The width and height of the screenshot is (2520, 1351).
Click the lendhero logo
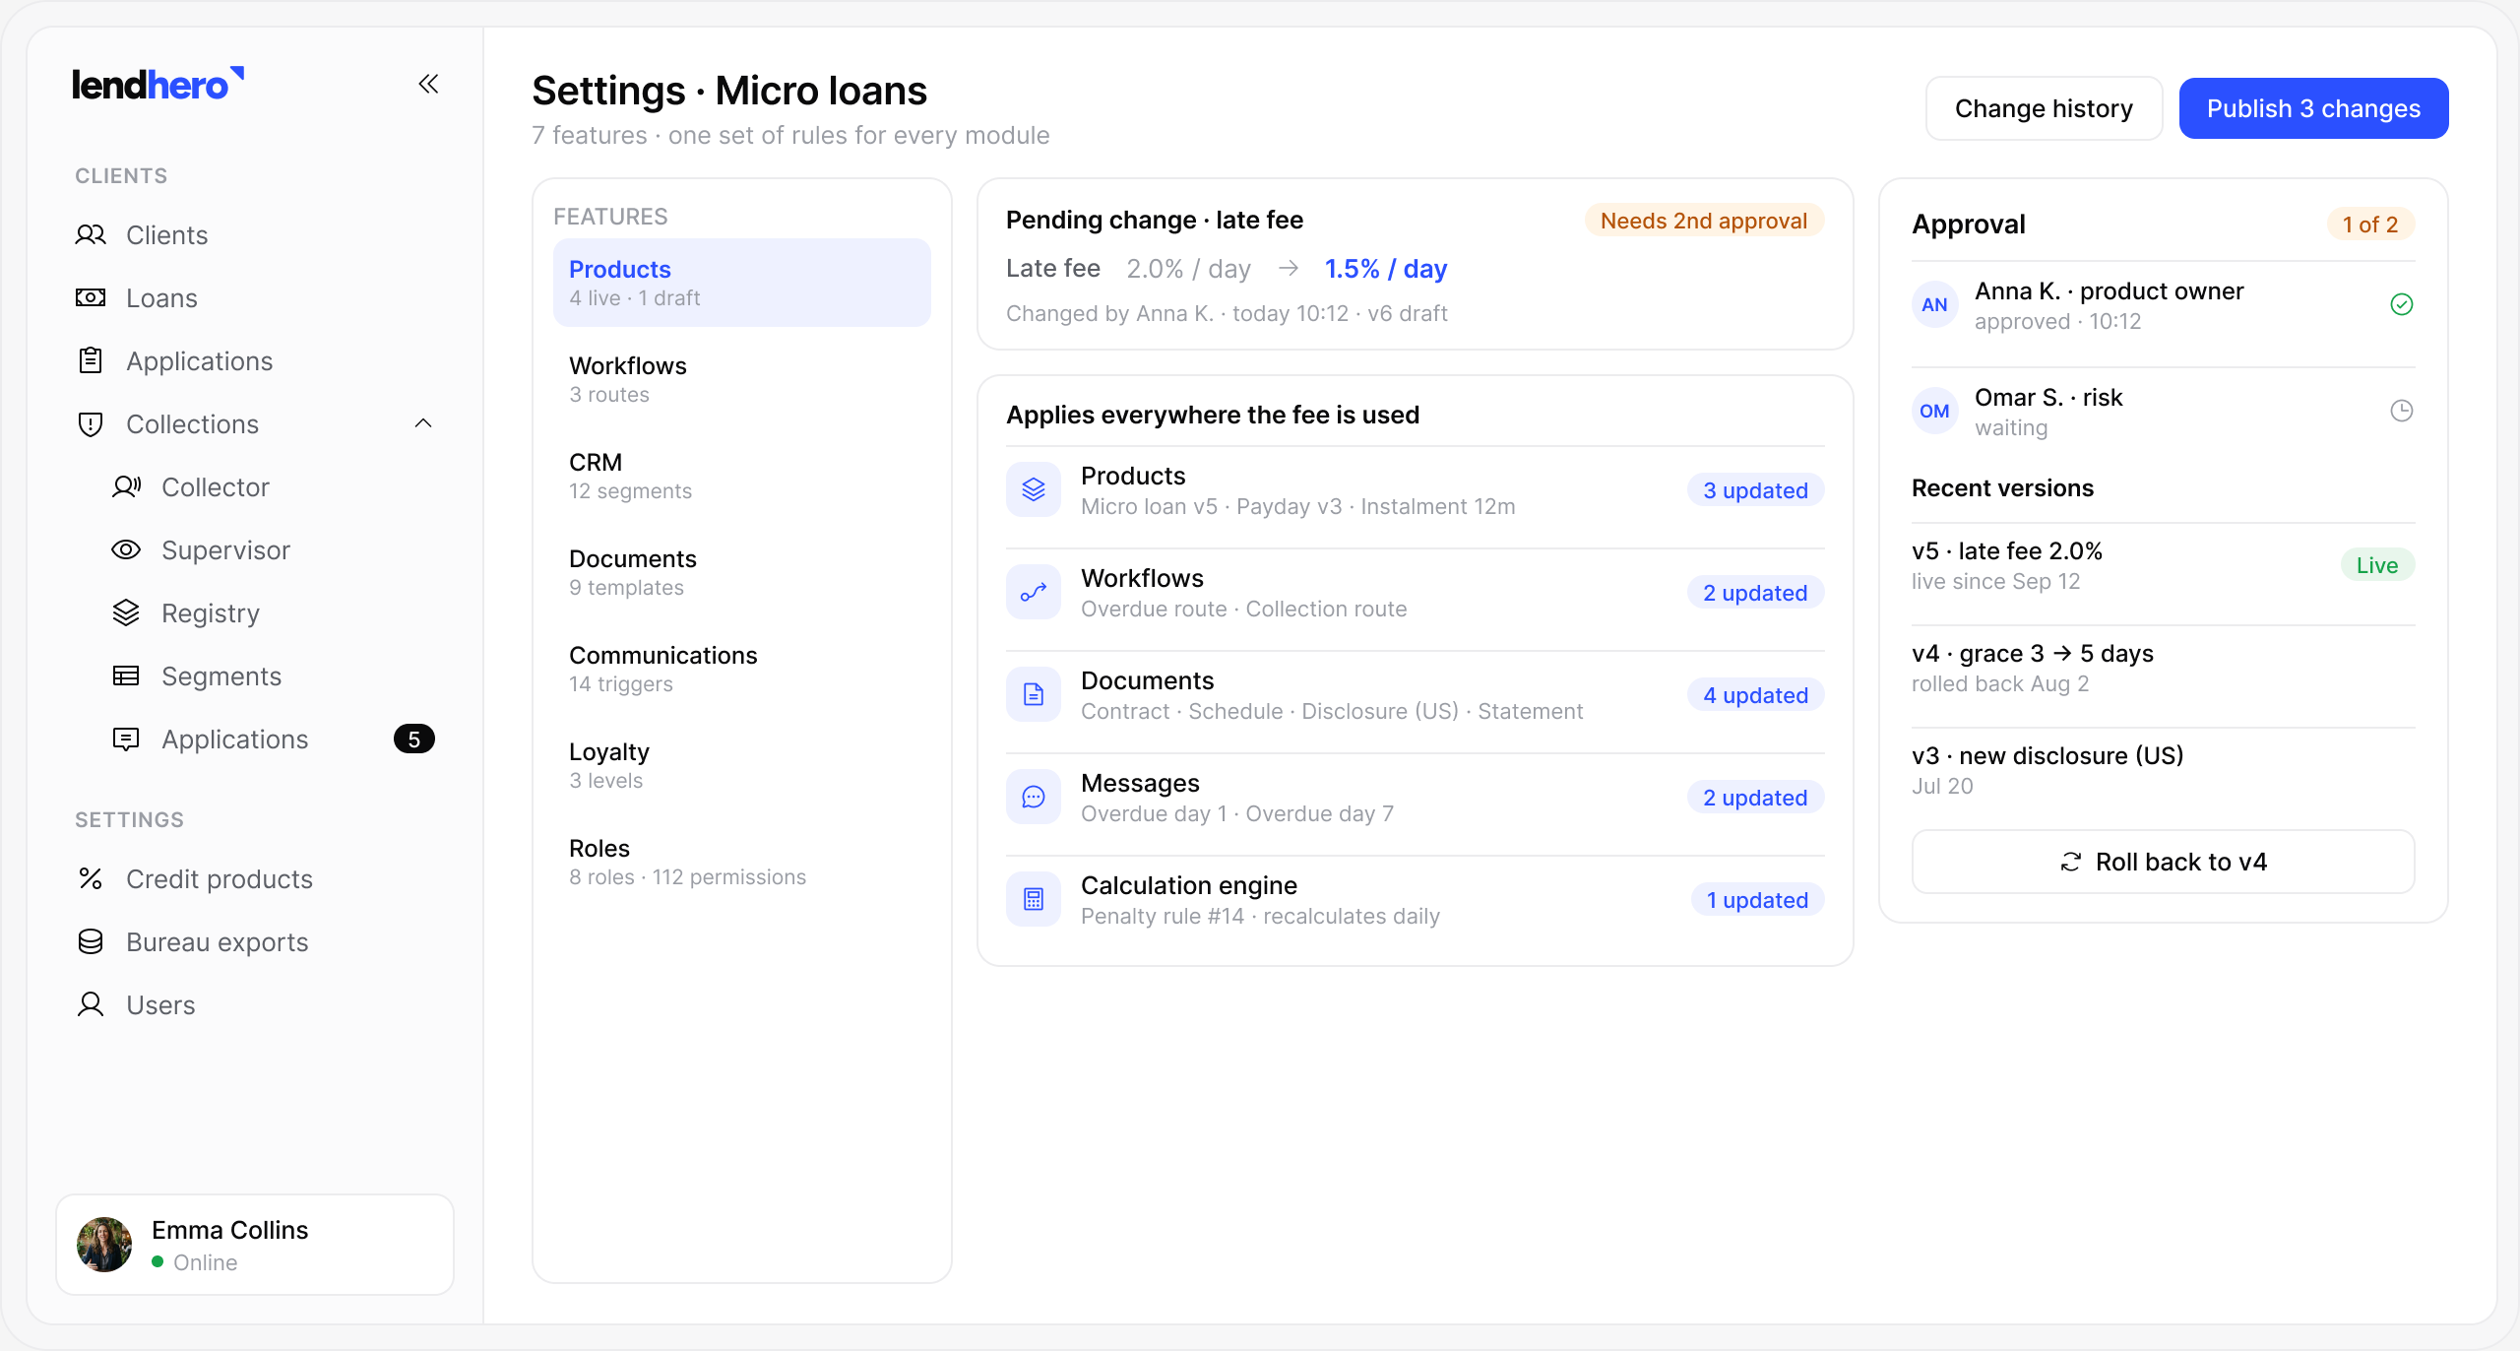(157, 85)
